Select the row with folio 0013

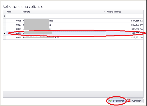pos(75,29)
